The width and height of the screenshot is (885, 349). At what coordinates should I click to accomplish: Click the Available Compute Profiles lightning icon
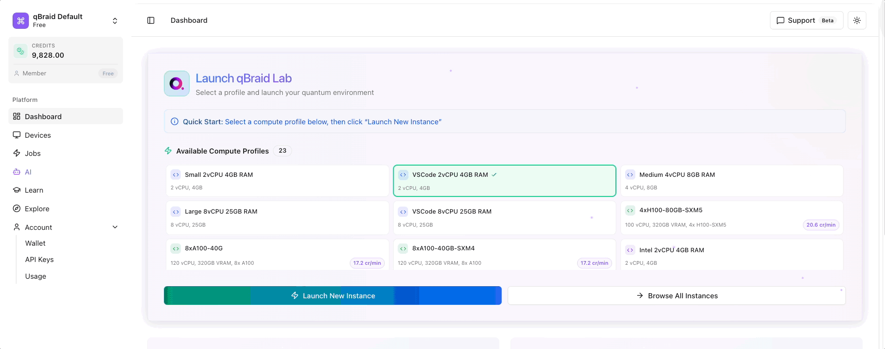click(x=168, y=151)
